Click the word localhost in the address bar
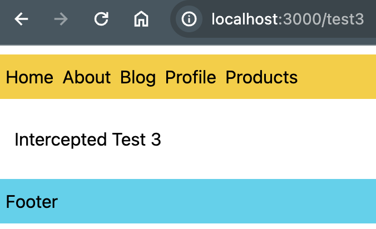 coord(245,19)
